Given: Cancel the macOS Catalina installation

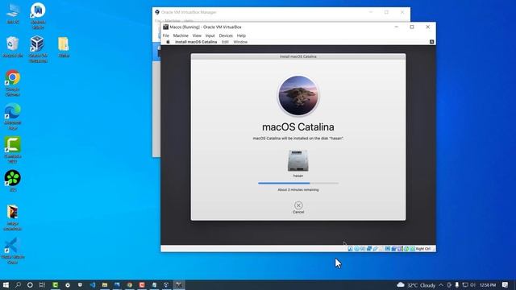Looking at the screenshot, I should 298,208.
